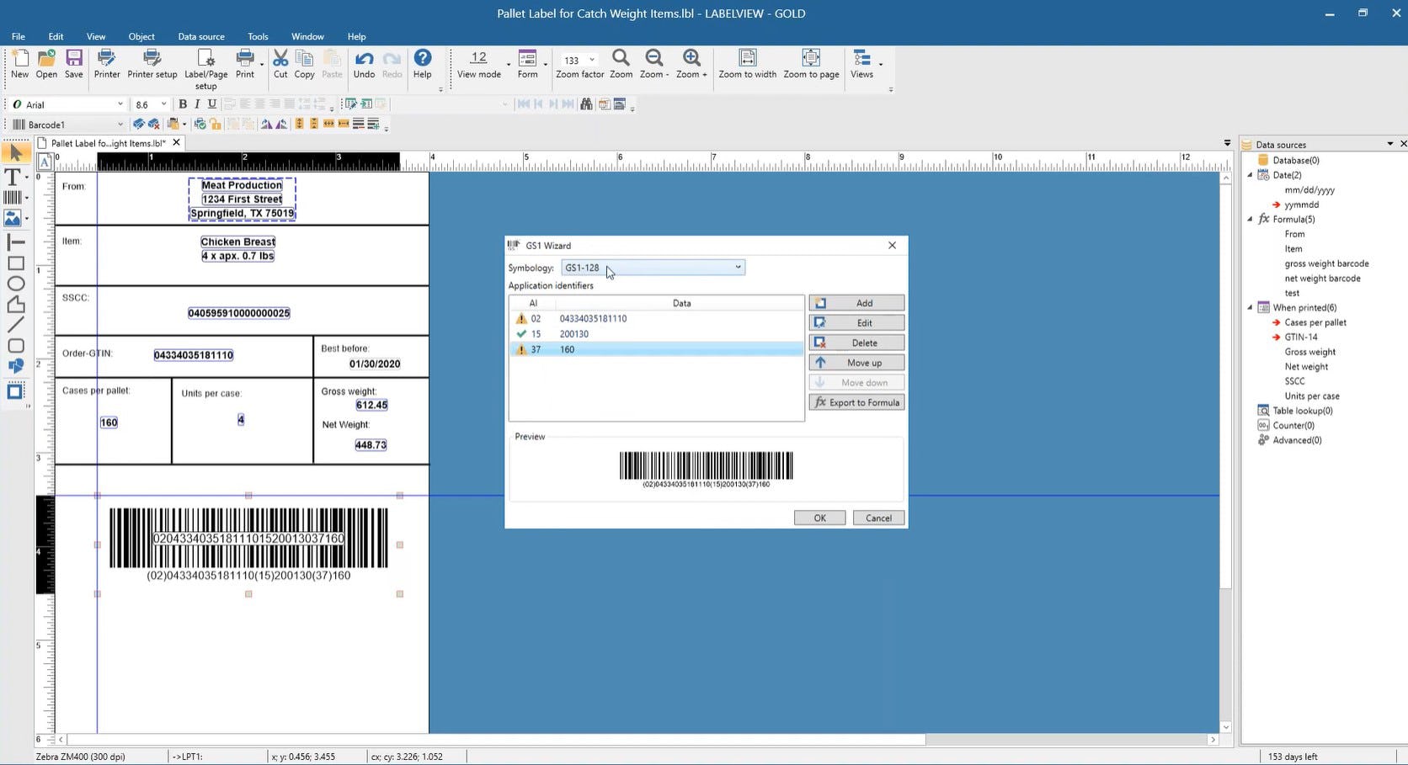Open the Data source menu
The height and width of the screenshot is (765, 1408).
200,36
